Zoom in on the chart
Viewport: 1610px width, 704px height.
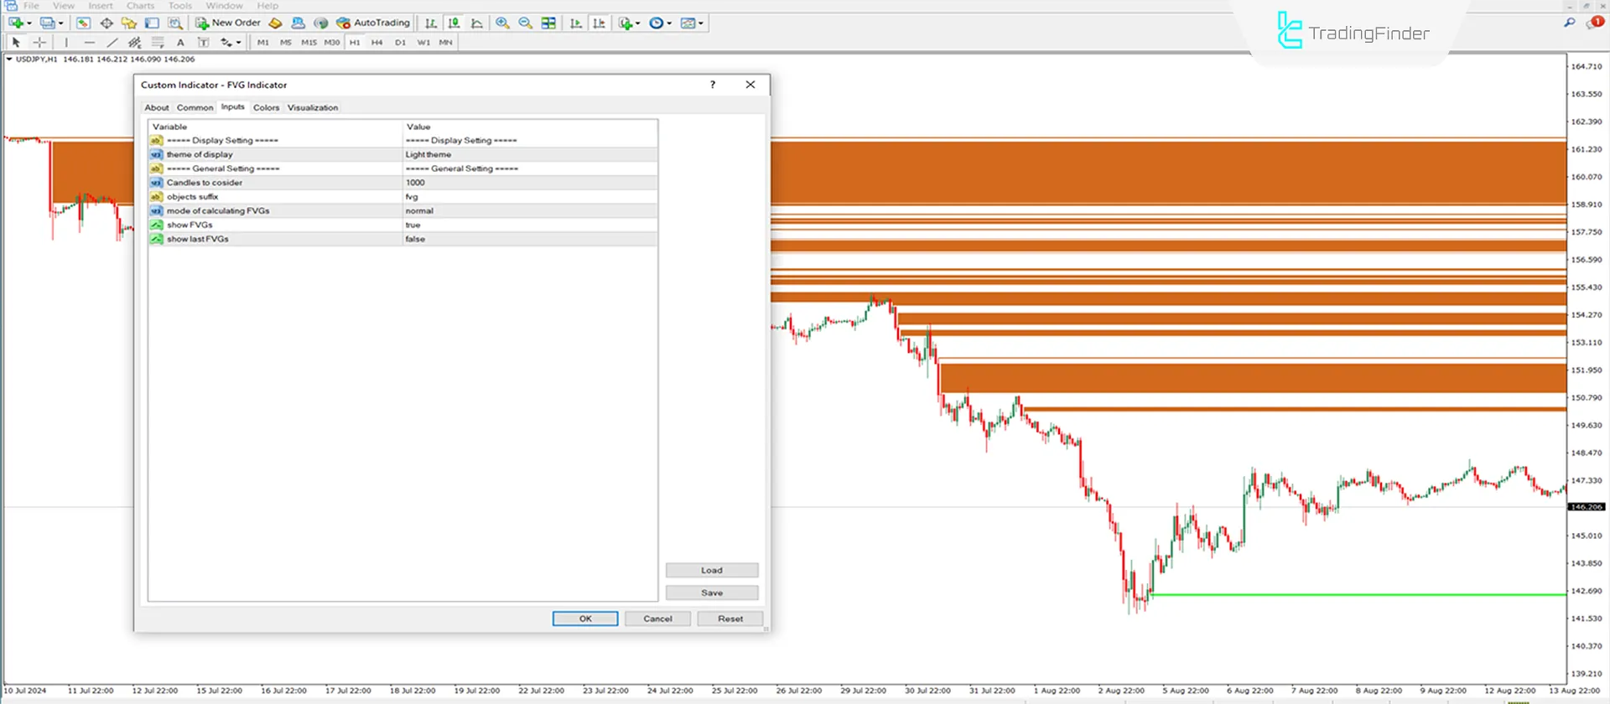[502, 23]
